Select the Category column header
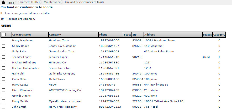Screen dimensions: 232x110 [x=219, y=35]
